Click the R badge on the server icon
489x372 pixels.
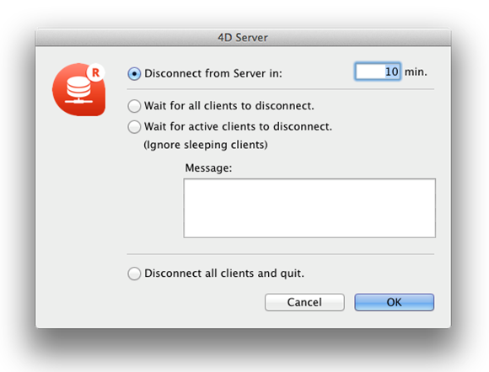(95, 72)
